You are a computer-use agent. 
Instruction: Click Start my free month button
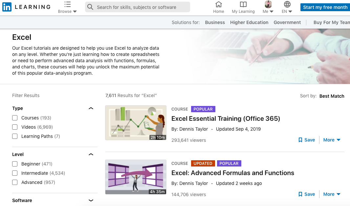(325, 7)
